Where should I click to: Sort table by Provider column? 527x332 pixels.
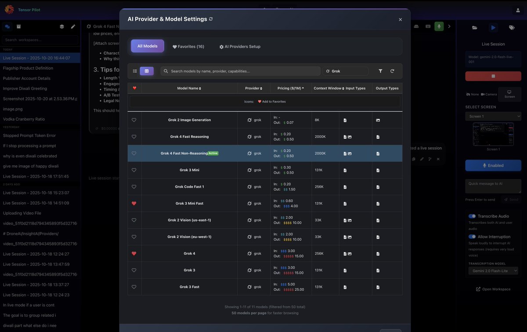pos(253,88)
